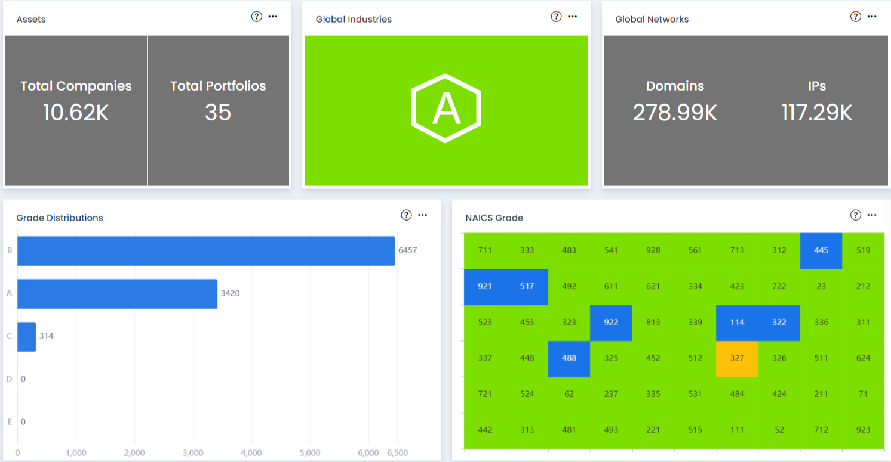The width and height of the screenshot is (891, 462).
Task: Open Global Industries more options menu
Action: click(x=573, y=17)
